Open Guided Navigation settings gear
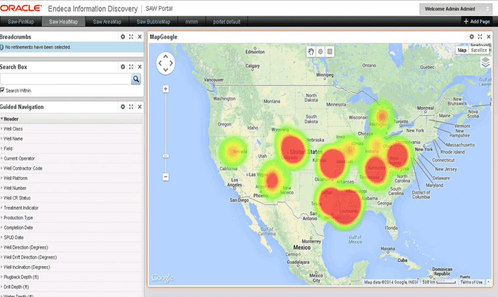 click(x=123, y=107)
